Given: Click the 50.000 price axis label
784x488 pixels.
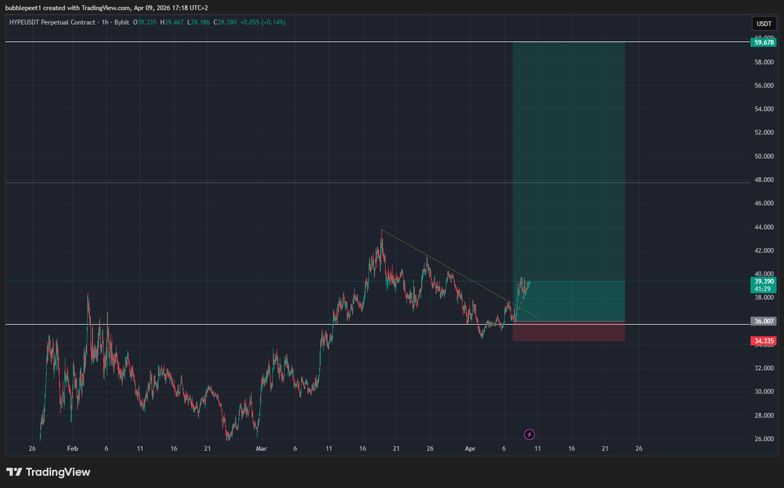Looking at the screenshot, I should (x=764, y=156).
